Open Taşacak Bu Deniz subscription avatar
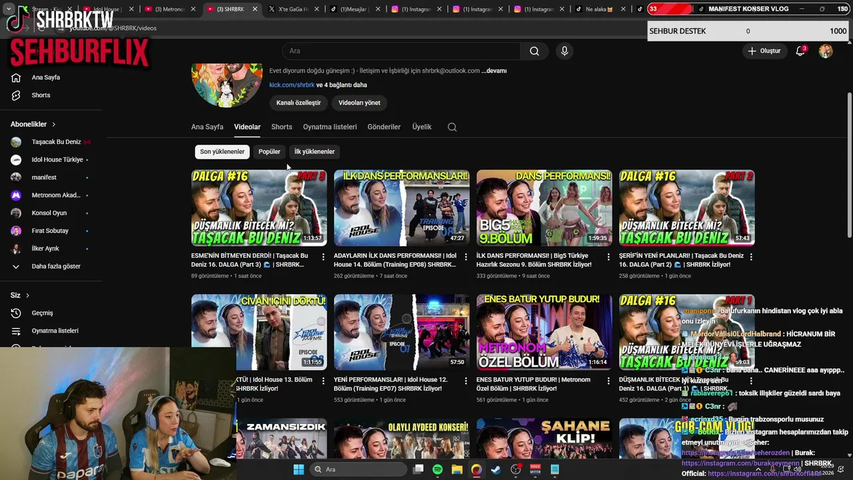Viewport: 853px width, 480px height. pos(16,142)
